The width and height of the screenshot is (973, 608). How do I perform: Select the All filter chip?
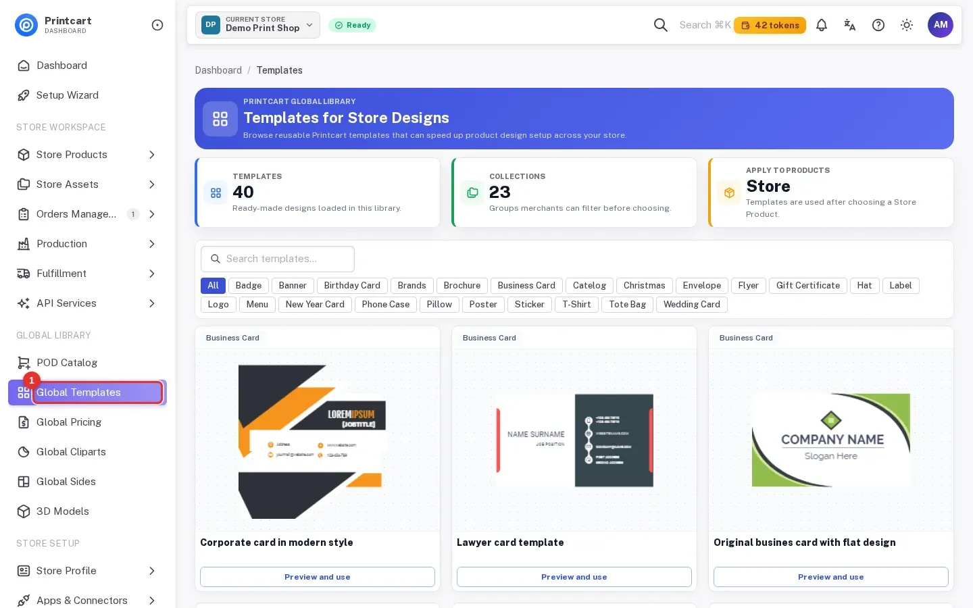click(213, 286)
